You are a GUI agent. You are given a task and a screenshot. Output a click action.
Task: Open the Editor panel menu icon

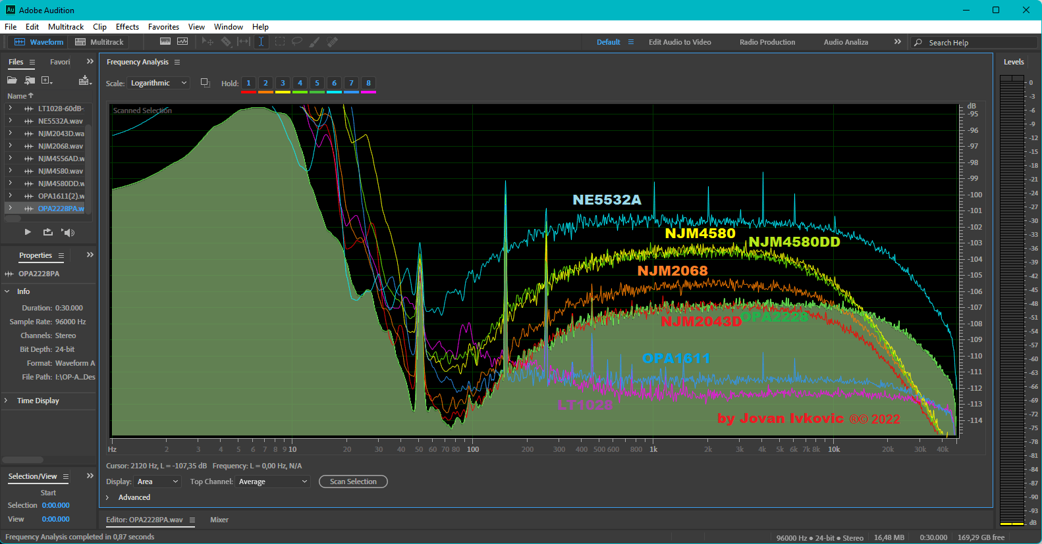[x=192, y=520]
